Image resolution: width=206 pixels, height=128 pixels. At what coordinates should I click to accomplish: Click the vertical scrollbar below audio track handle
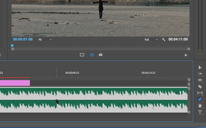tap(189, 112)
